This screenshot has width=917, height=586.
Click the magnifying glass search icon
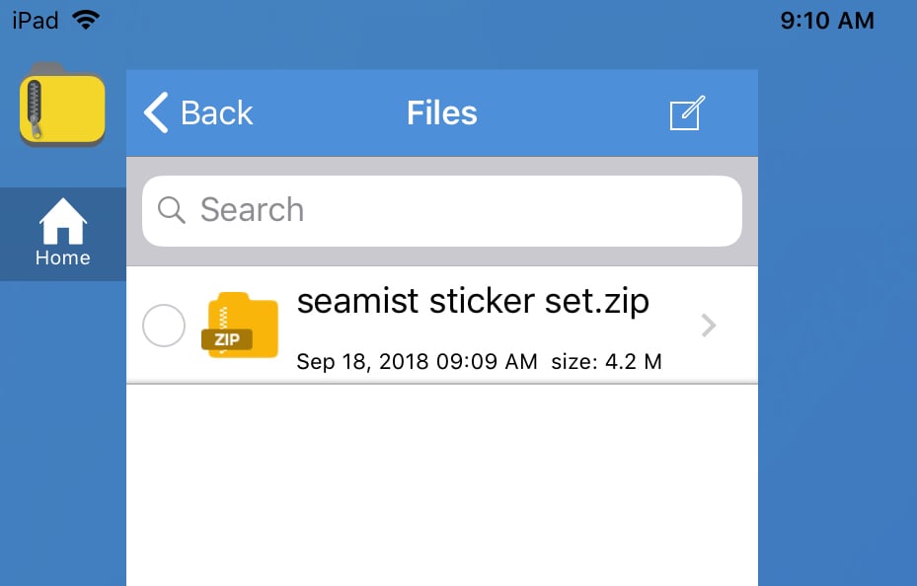pyautogui.click(x=172, y=210)
